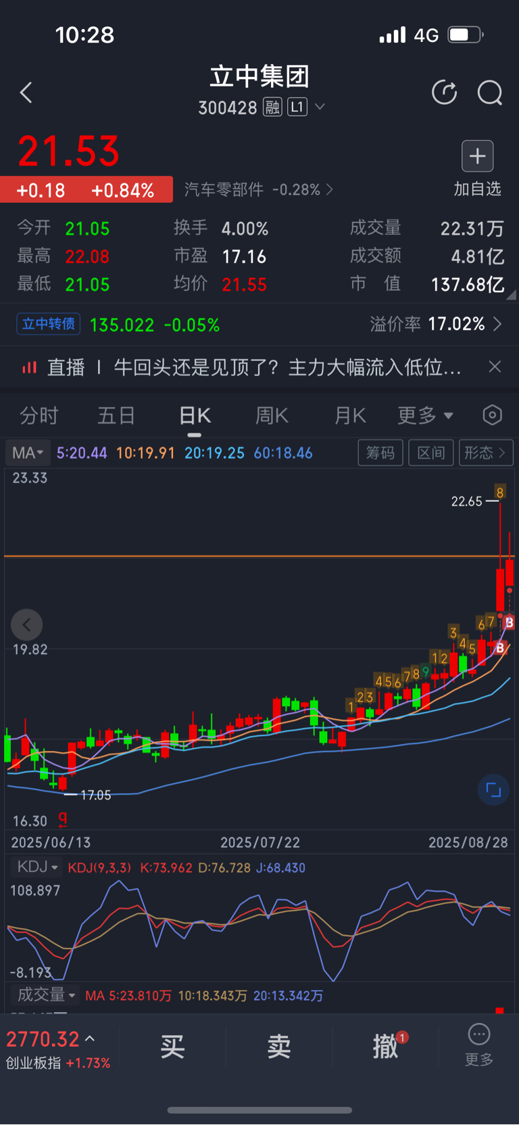The image size is (519, 1125).
Task: Open KDJ indicator dropdown
Action: pyautogui.click(x=37, y=867)
